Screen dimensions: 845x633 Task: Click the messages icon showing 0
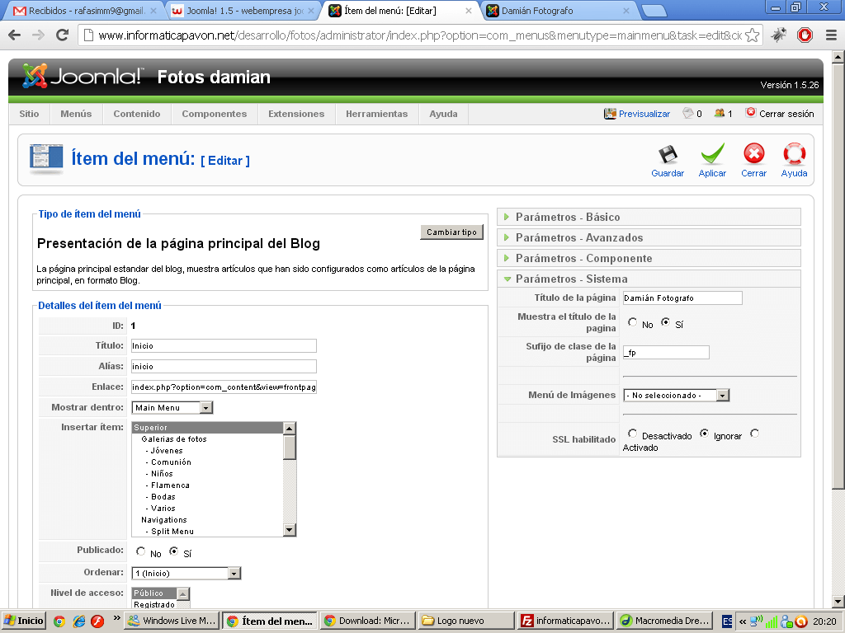[x=688, y=113]
